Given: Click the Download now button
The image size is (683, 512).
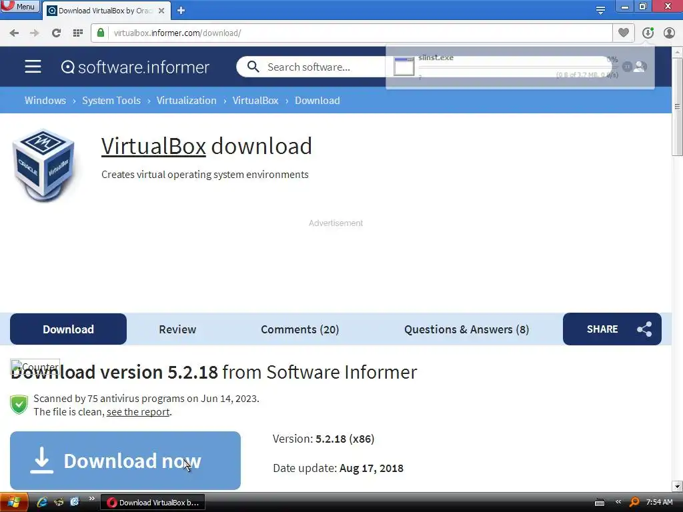Looking at the screenshot, I should point(125,461).
